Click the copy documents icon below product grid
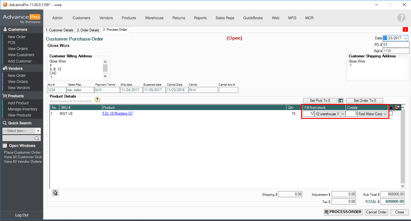The image size is (411, 221). [x=55, y=193]
